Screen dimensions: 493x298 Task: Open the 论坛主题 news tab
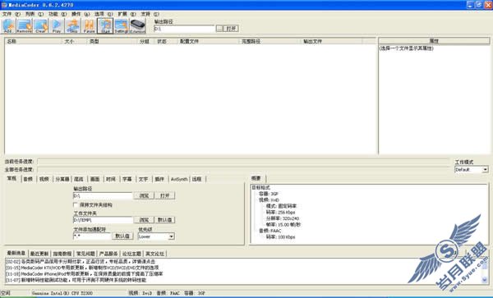(131, 254)
